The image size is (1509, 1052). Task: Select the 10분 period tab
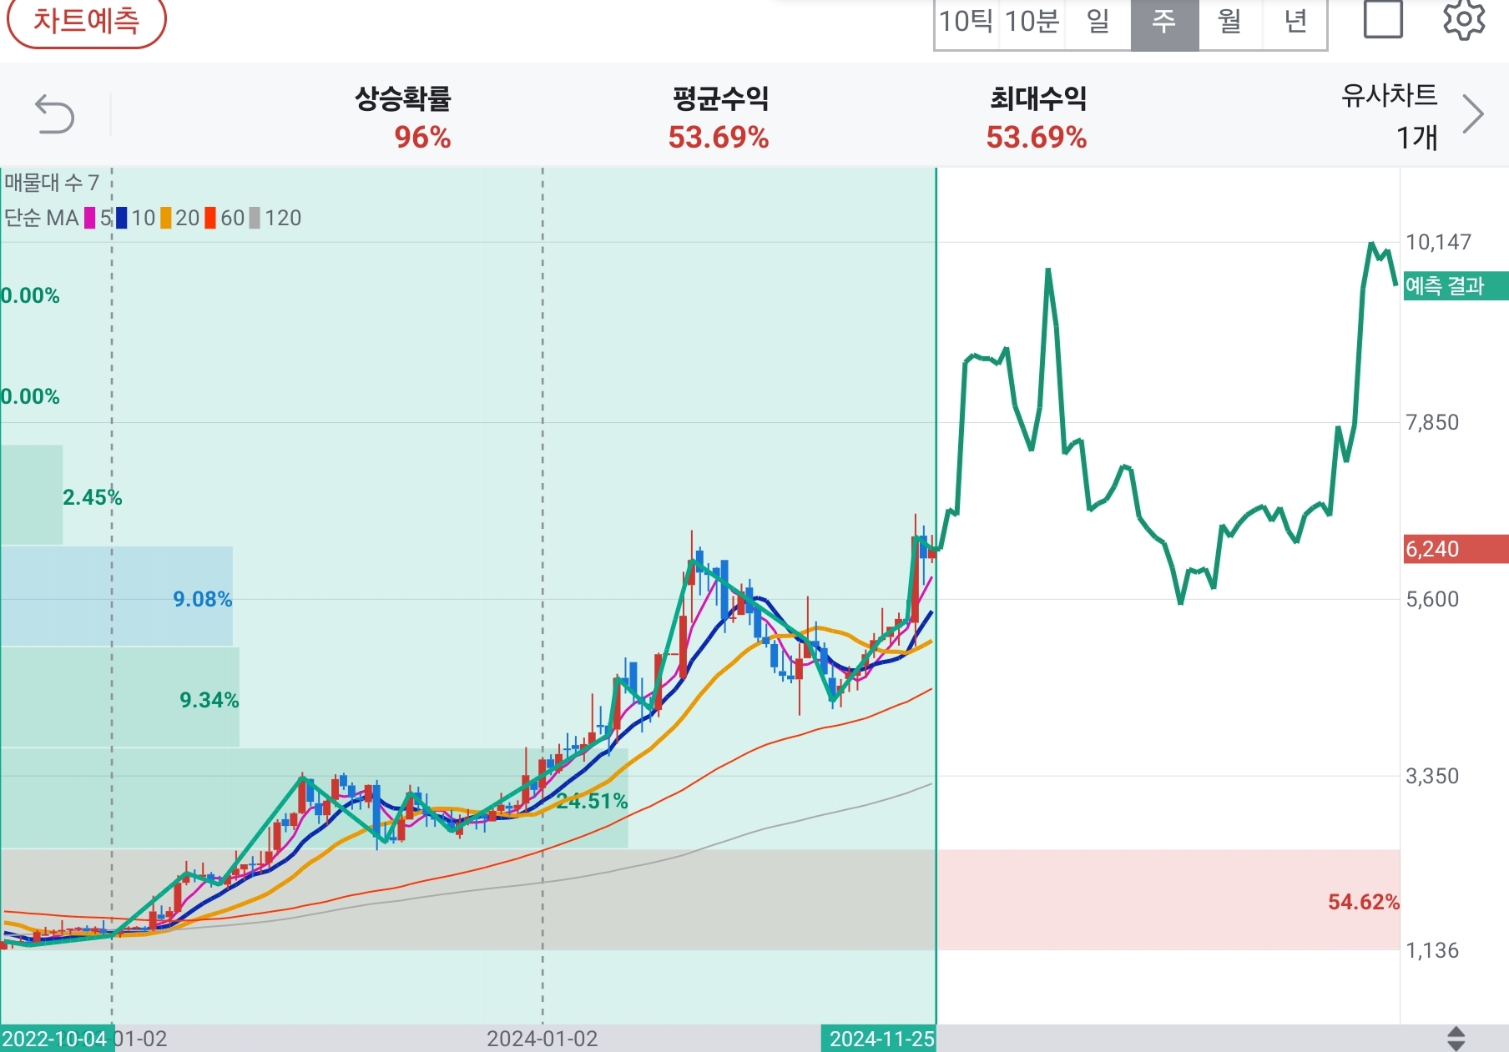click(x=1032, y=22)
